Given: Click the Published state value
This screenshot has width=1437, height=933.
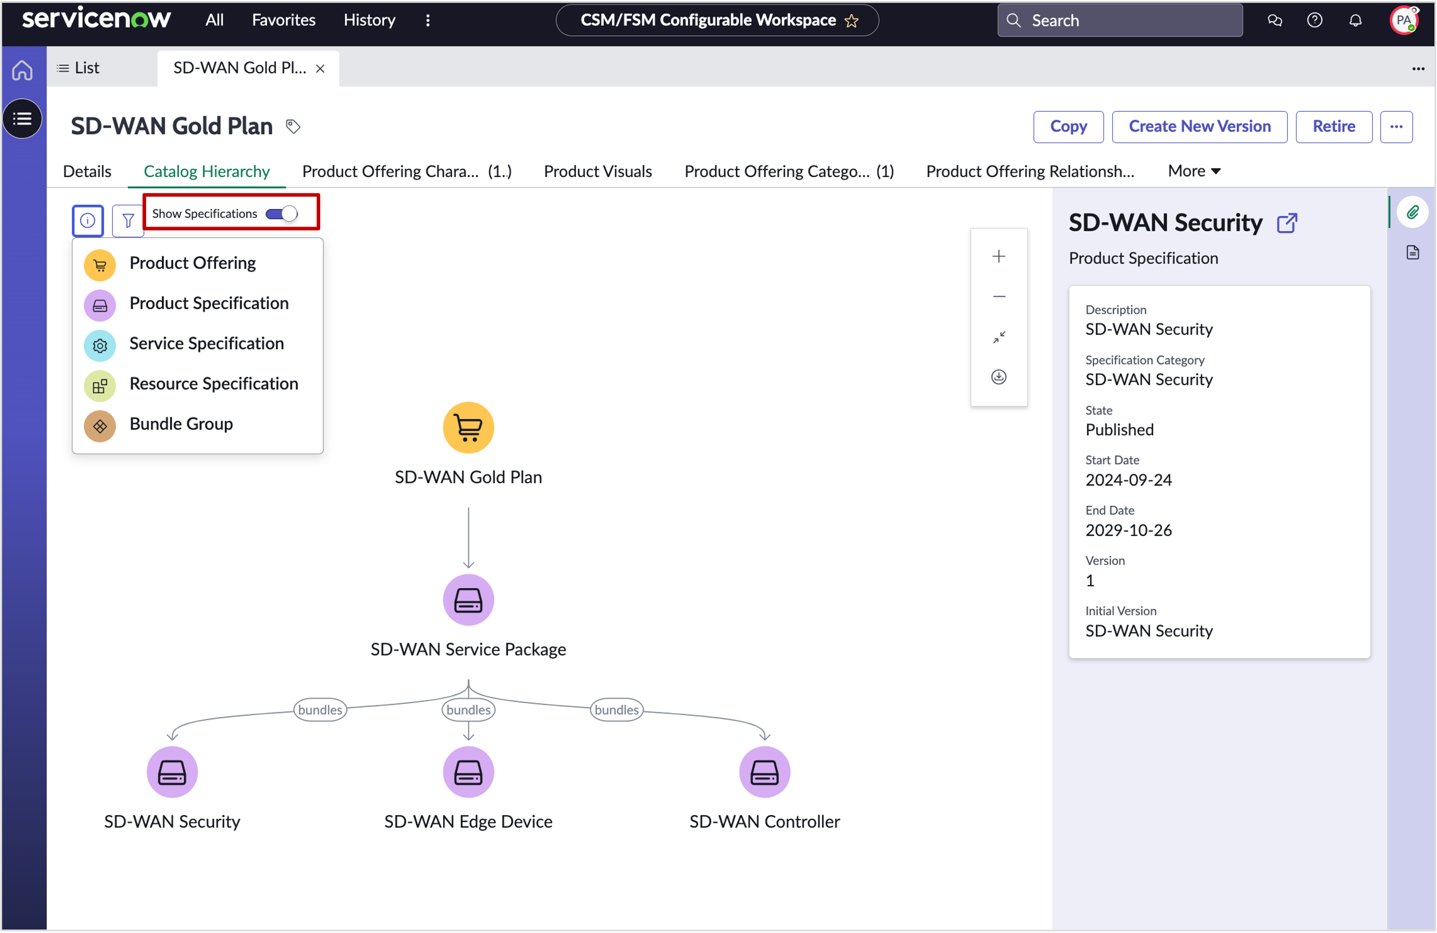Looking at the screenshot, I should point(1119,430).
